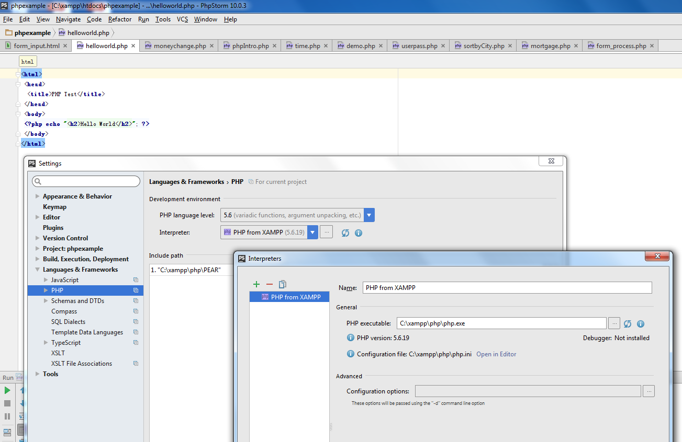
Task: Close the mortgage.php editor tab
Action: tap(576, 46)
